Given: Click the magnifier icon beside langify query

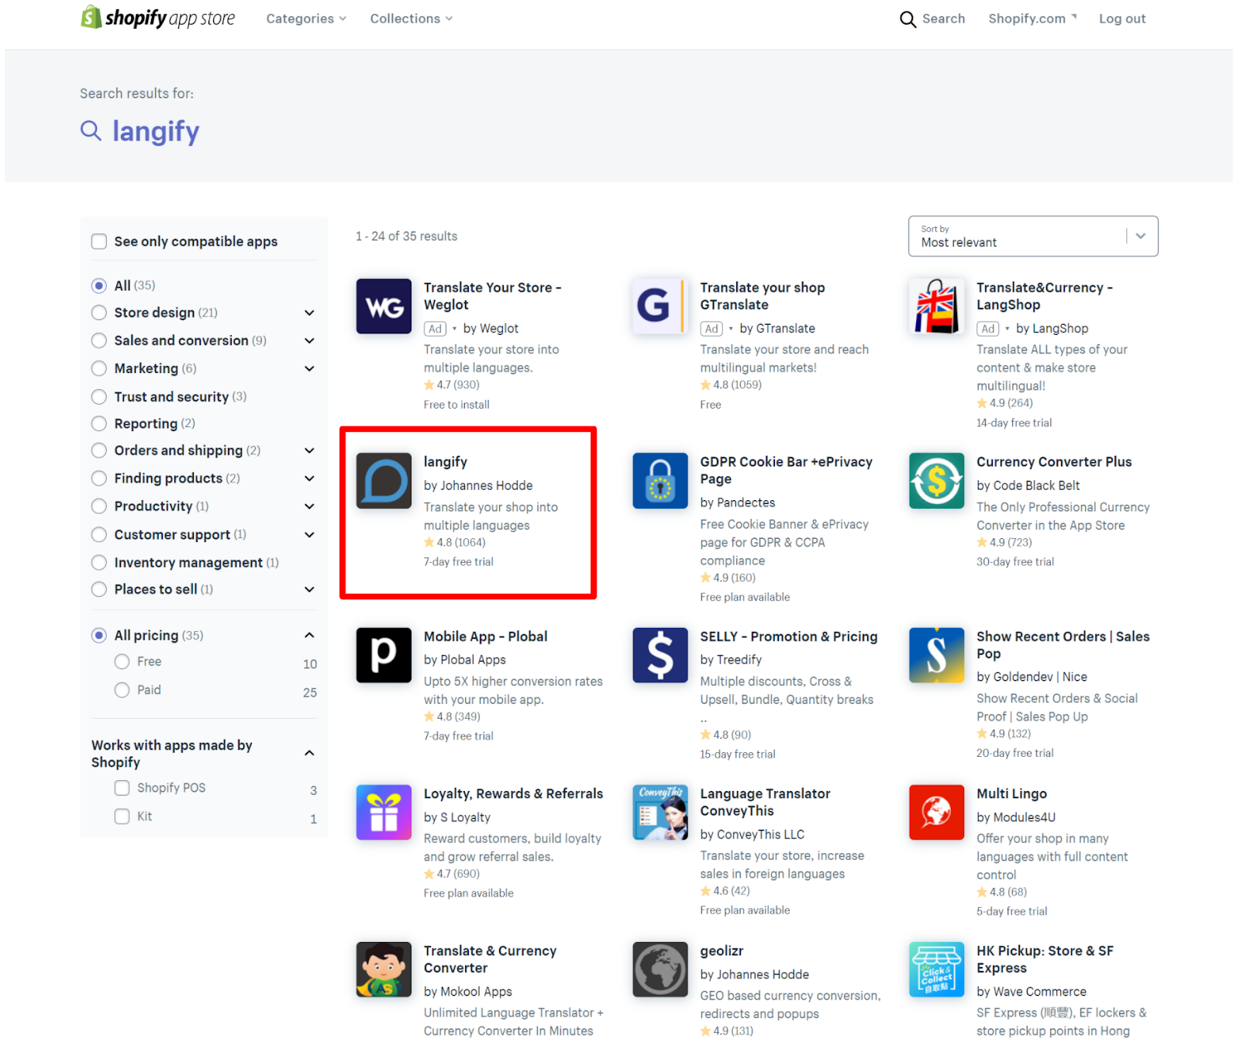Looking at the screenshot, I should (x=91, y=131).
